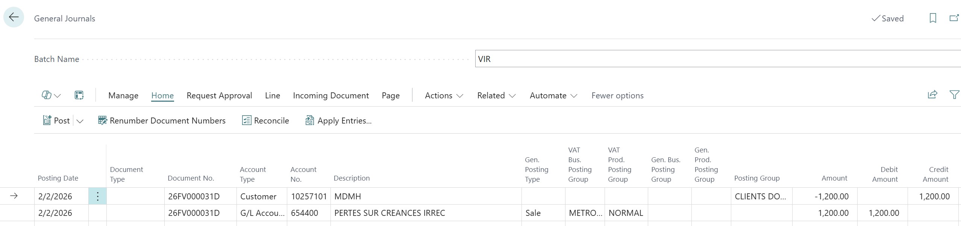Viewport: 961px width, 226px height.
Task: Click the bookmark icon
Action: pos(932,18)
